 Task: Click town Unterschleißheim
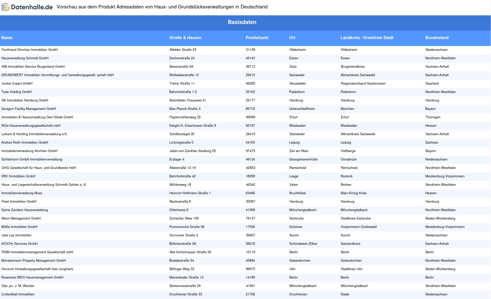302,109
